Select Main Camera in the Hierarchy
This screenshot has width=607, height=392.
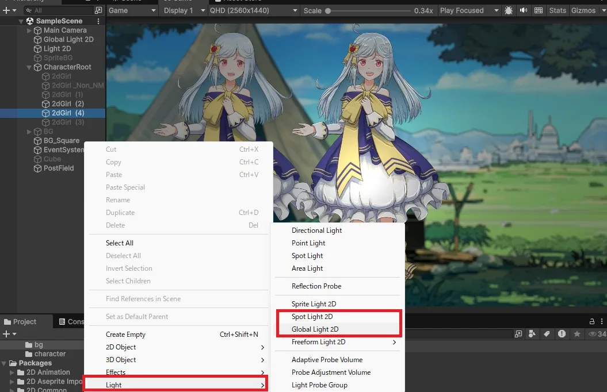[x=65, y=30]
